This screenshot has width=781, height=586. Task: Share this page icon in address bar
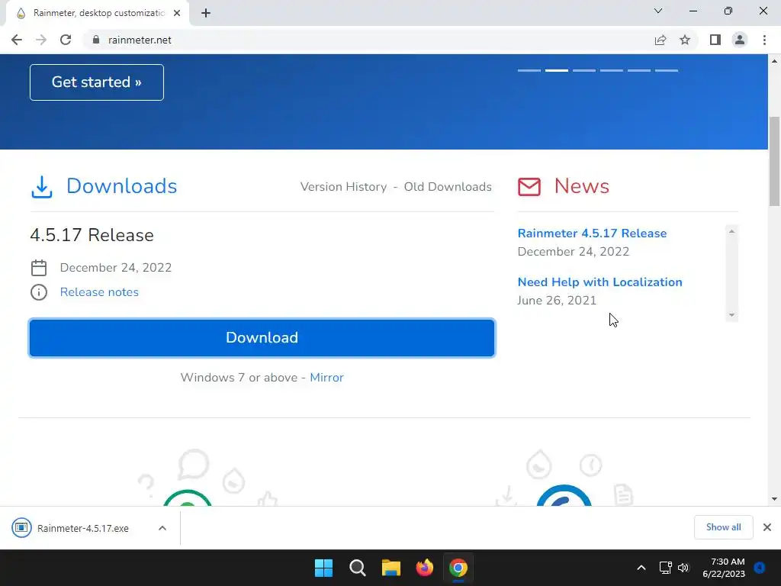660,40
